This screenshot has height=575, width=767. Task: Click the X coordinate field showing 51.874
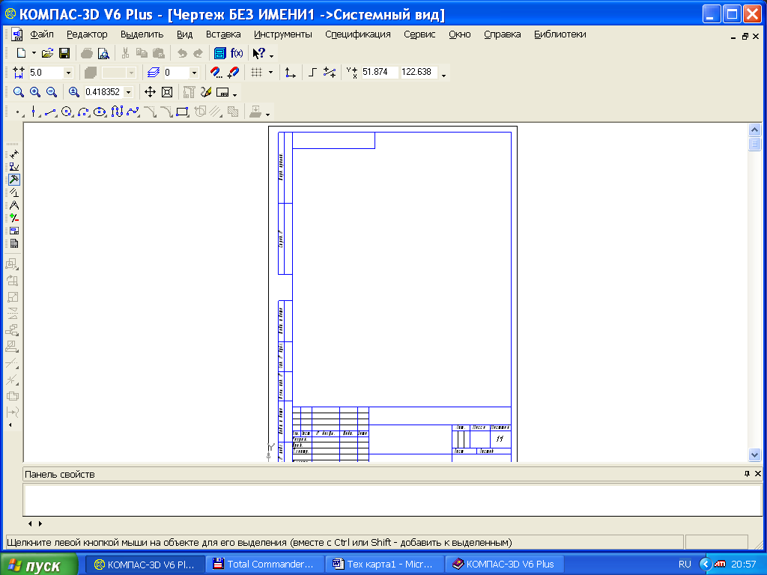pyautogui.click(x=380, y=73)
